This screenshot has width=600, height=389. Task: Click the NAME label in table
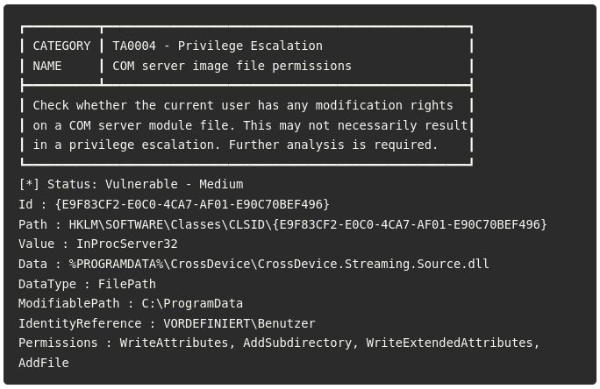(x=47, y=66)
